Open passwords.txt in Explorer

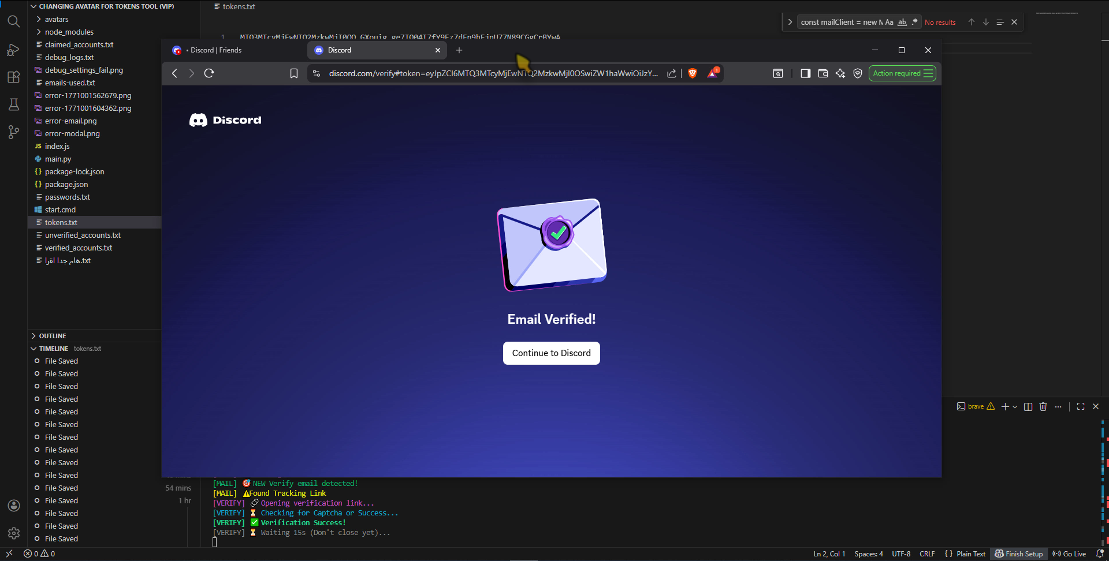click(x=68, y=197)
